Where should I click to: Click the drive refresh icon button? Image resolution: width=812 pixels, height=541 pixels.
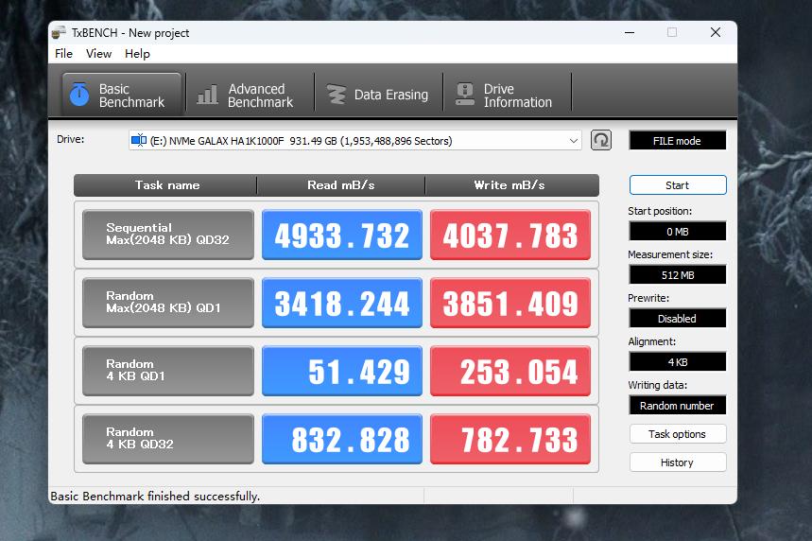click(600, 140)
